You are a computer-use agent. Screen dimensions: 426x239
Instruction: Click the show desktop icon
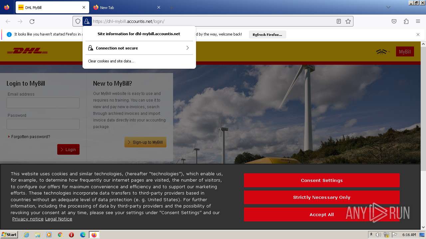click(x=422, y=235)
